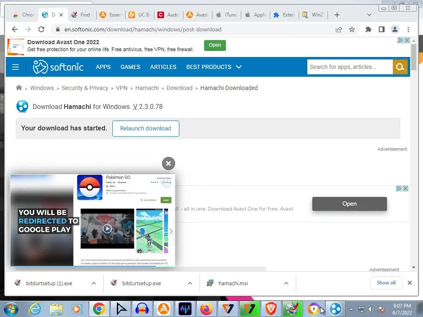The width and height of the screenshot is (423, 317).
Task: Open Windows Media Player on the taskbar
Action: point(77,309)
